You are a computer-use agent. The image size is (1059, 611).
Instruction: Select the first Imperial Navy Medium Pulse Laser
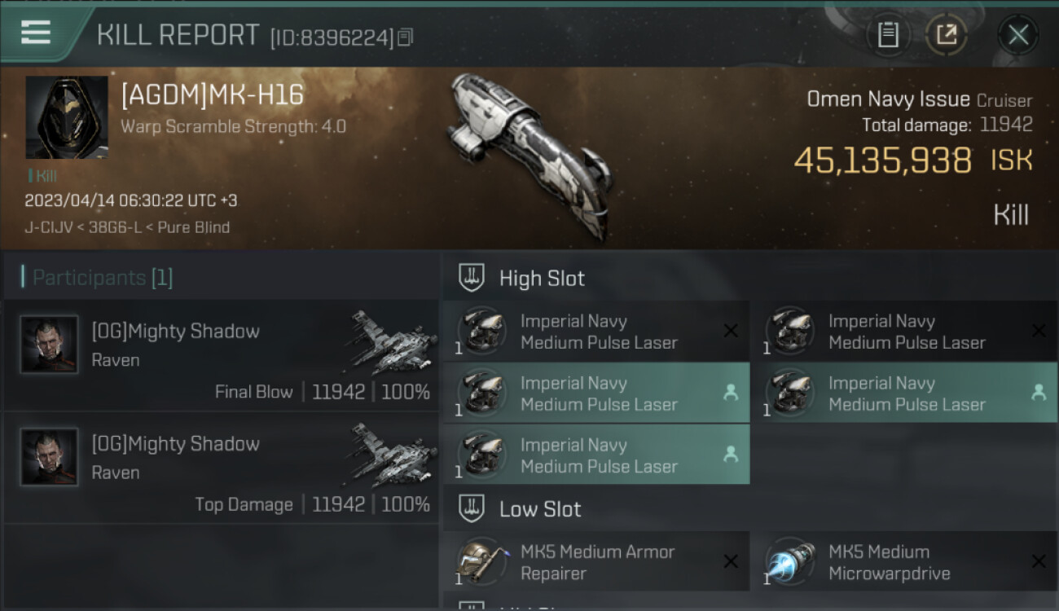[596, 332]
